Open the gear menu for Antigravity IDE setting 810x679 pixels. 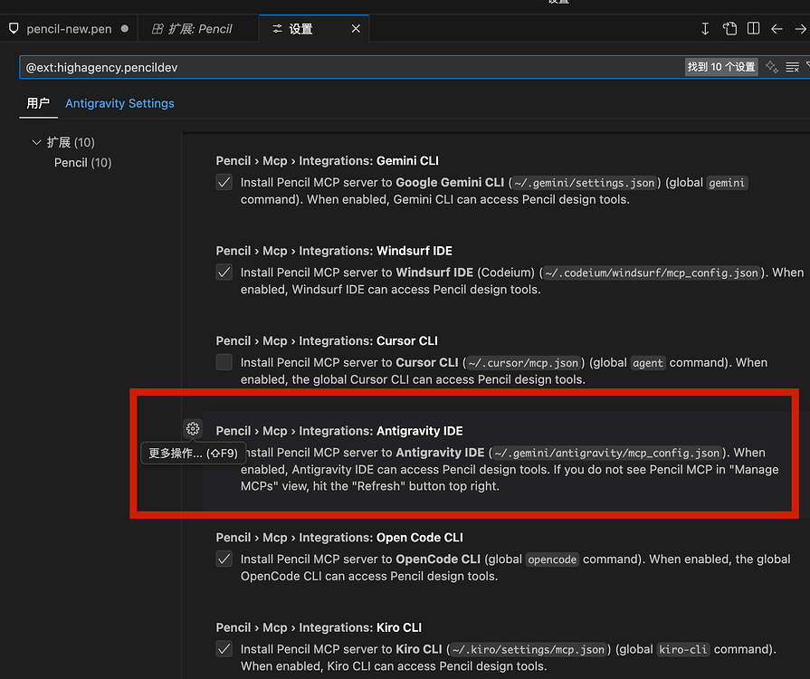pos(193,428)
